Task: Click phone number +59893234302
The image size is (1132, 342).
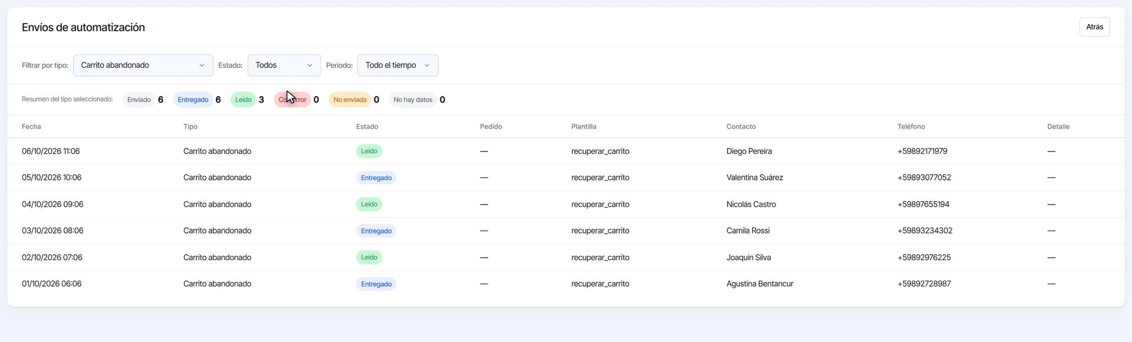Action: click(925, 231)
